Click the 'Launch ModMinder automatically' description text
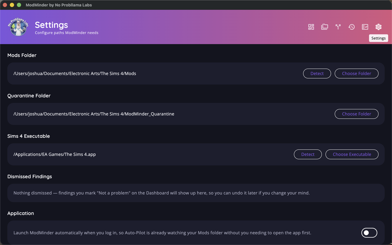This screenshot has height=245, width=392. pos(162,233)
